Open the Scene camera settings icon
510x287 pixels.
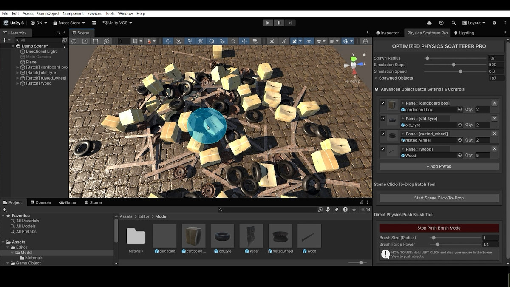pos(334,41)
